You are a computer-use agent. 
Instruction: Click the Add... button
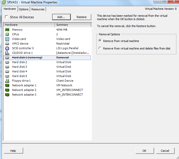(61, 17)
